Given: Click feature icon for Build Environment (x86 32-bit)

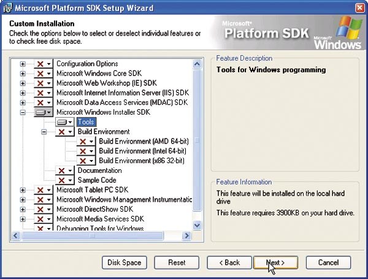Looking at the screenshot, I should point(86,161).
